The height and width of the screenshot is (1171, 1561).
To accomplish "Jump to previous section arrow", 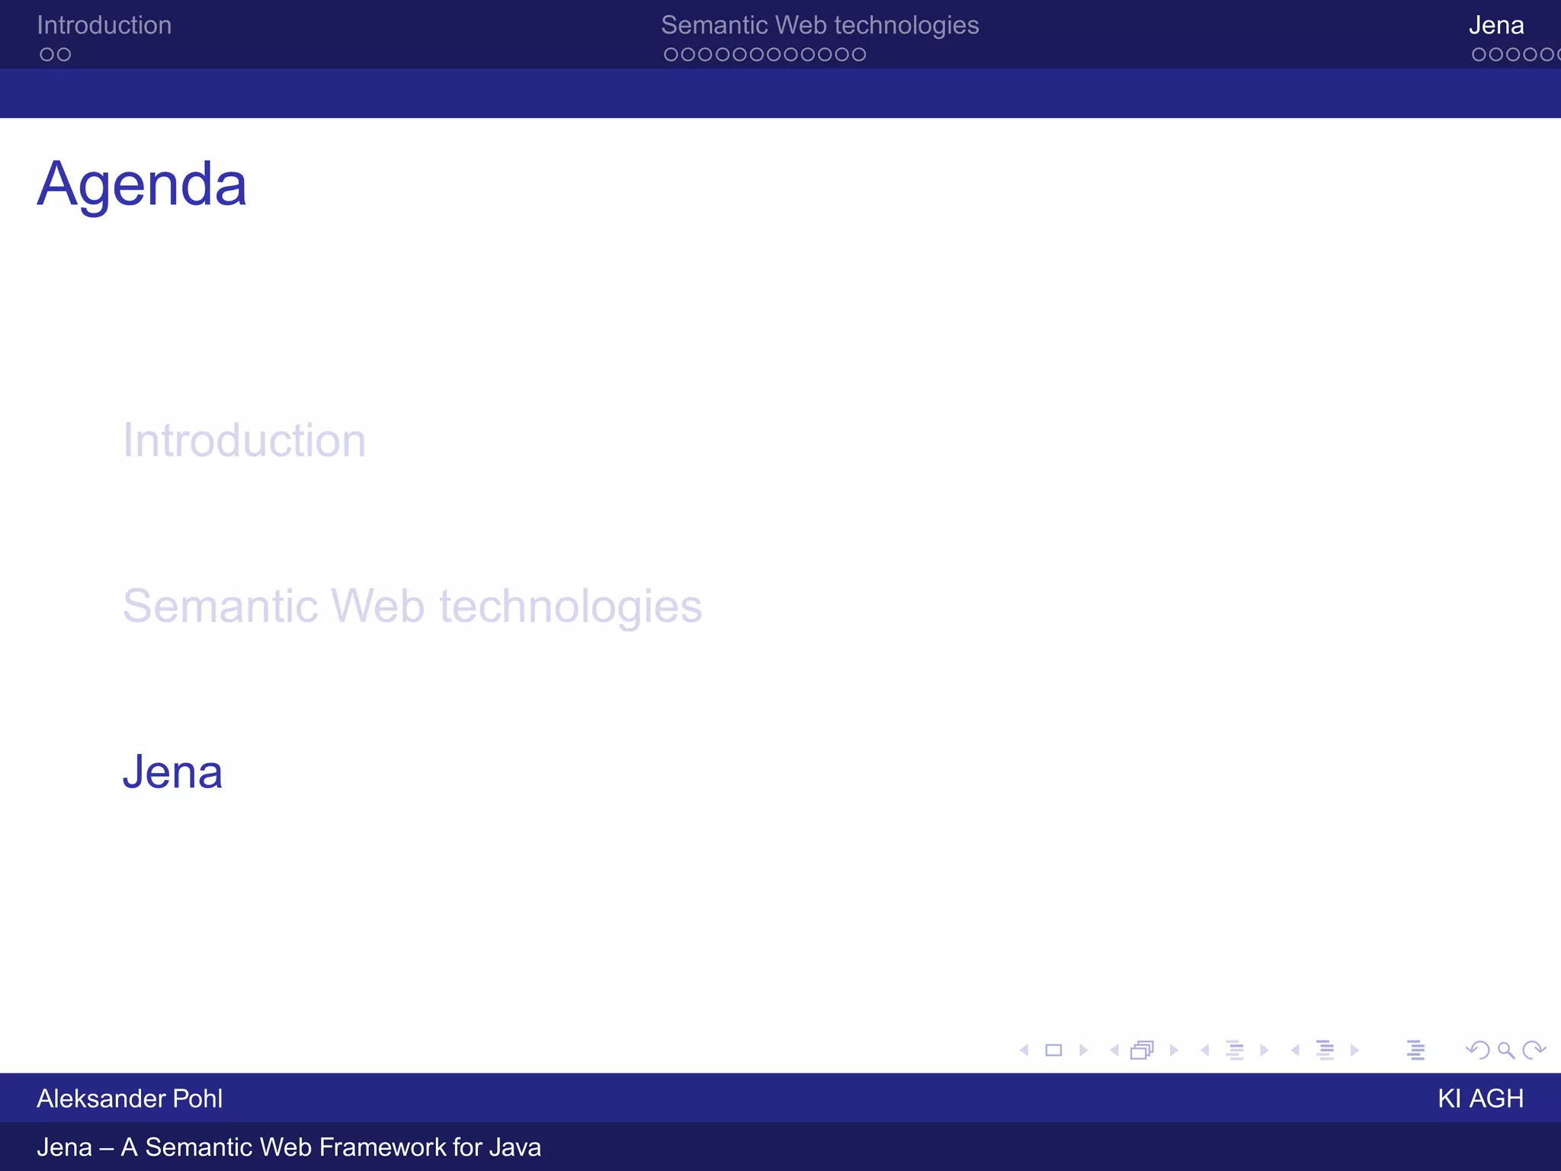I will click(x=1295, y=1051).
